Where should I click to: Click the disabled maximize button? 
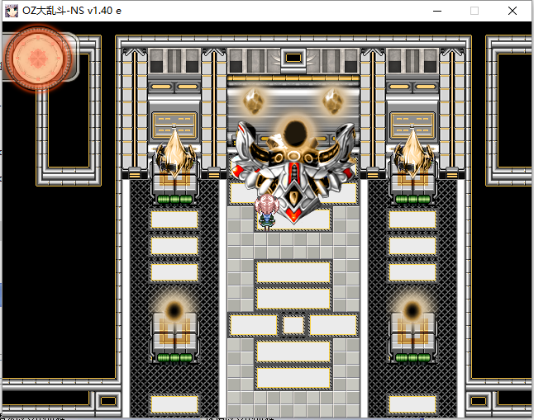(474, 11)
